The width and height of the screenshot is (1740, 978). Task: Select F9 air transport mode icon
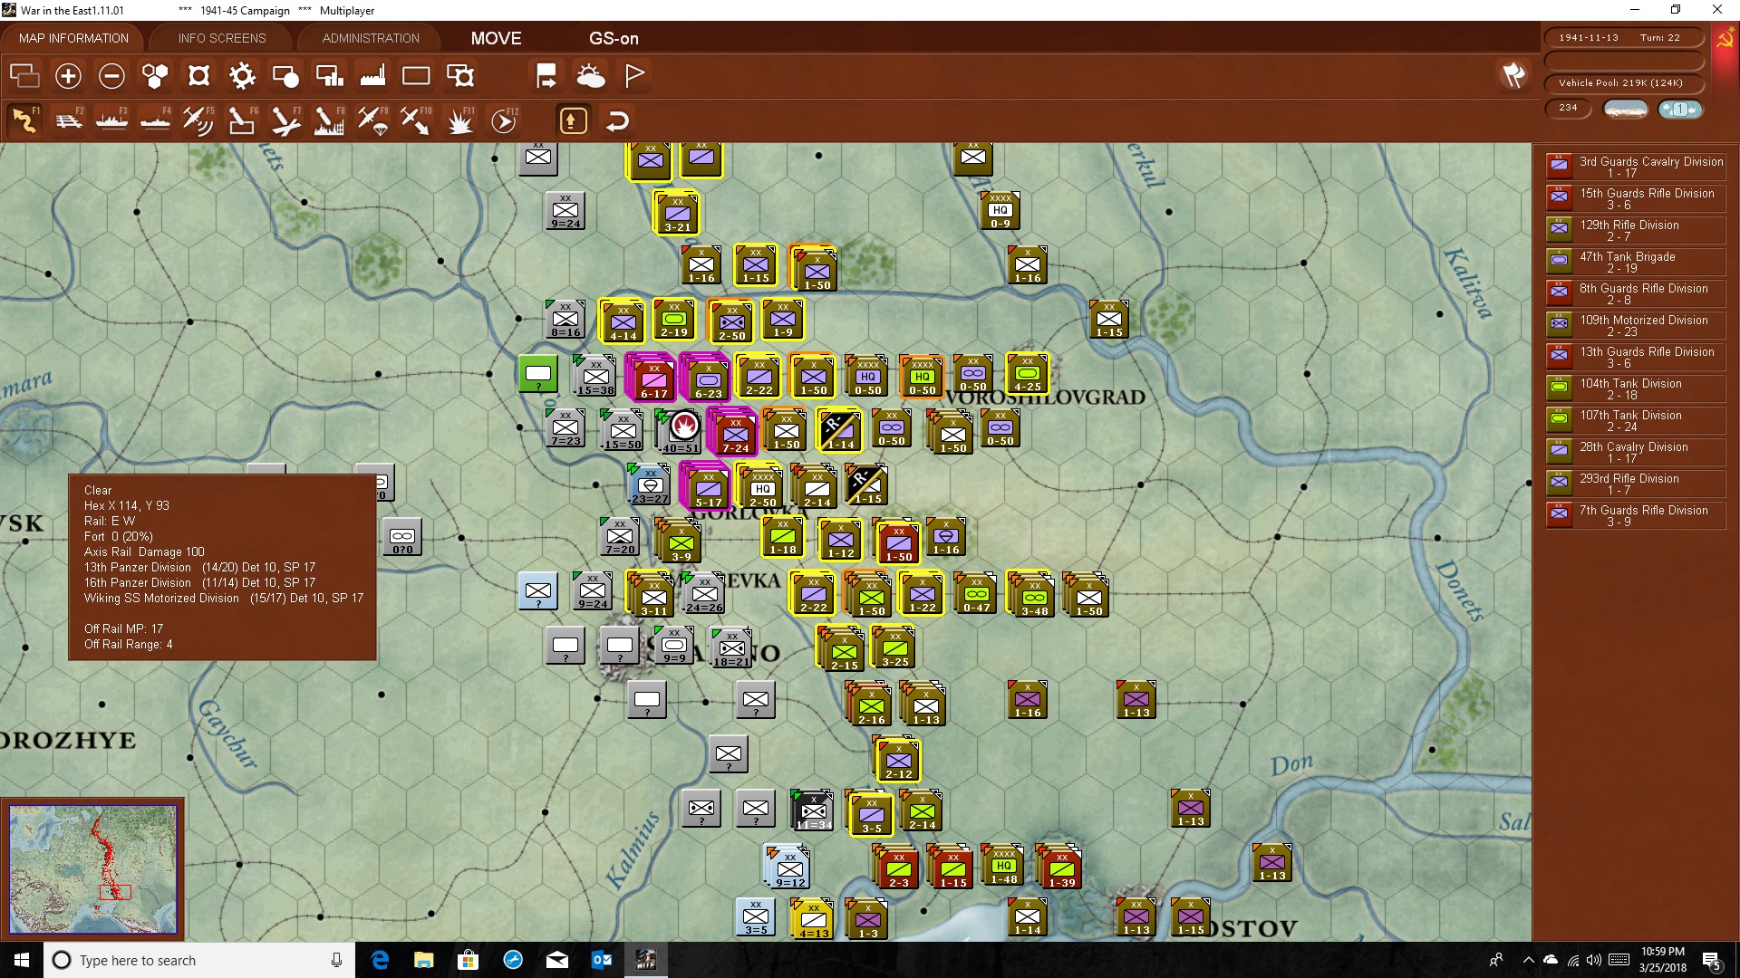pos(372,120)
